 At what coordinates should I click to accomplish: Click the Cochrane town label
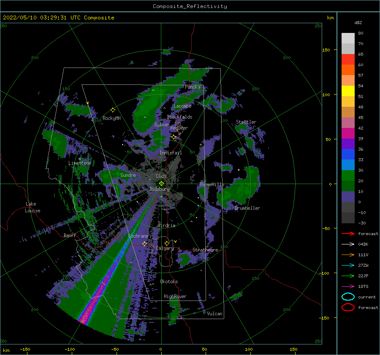coord(138,236)
